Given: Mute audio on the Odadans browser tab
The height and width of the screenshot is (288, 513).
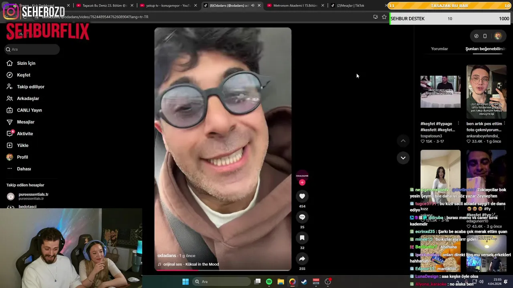Looking at the screenshot, I should pyautogui.click(x=252, y=6).
